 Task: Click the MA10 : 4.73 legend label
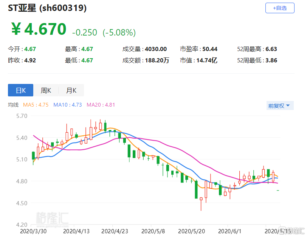(x=68, y=105)
